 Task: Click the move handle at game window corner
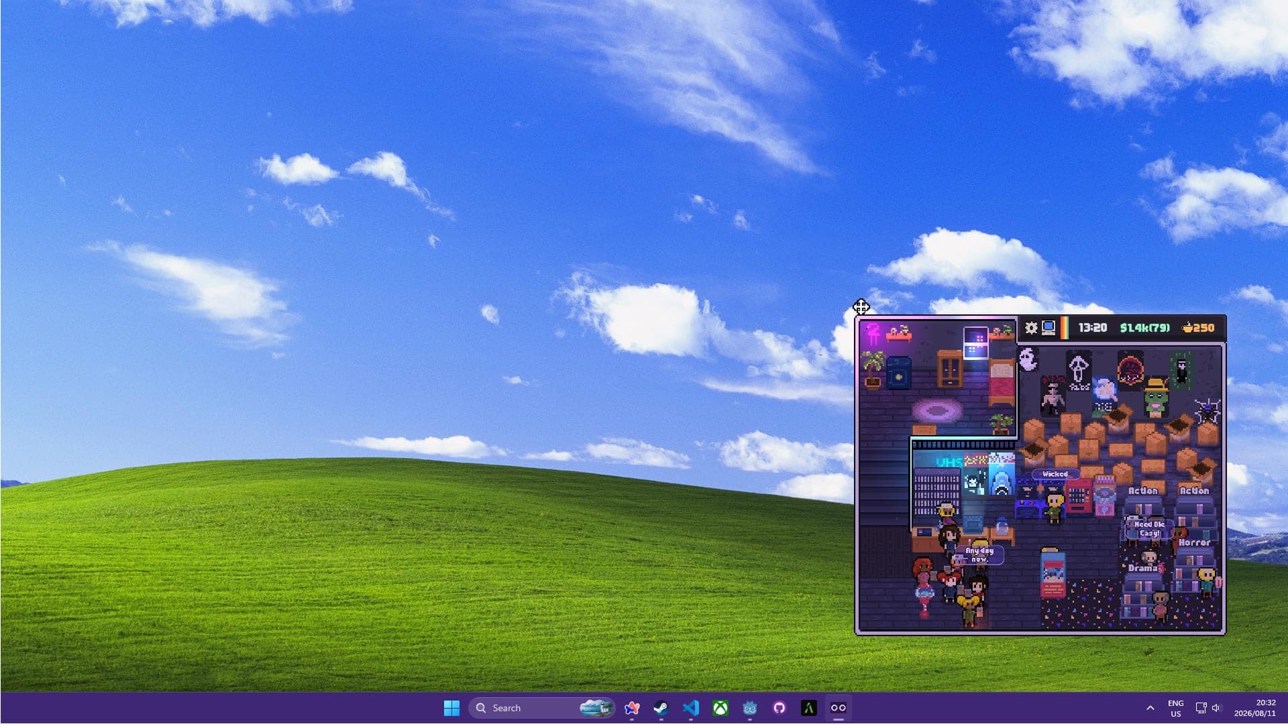click(x=861, y=307)
